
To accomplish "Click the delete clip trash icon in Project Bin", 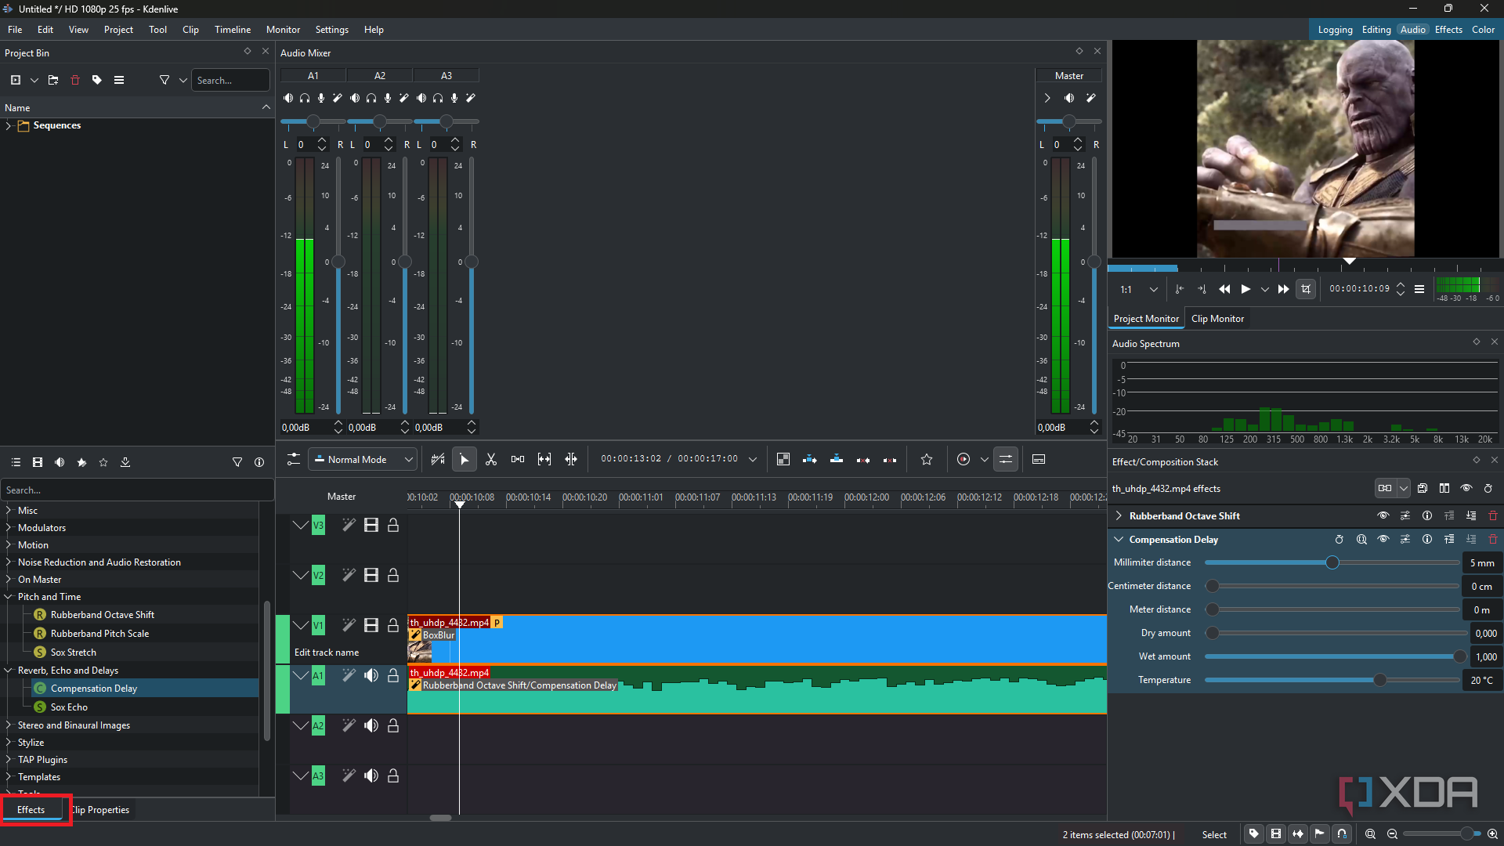I will click(x=75, y=80).
